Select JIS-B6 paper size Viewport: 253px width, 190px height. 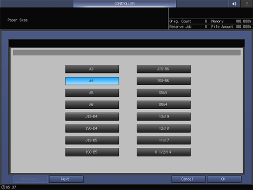(x=163, y=69)
